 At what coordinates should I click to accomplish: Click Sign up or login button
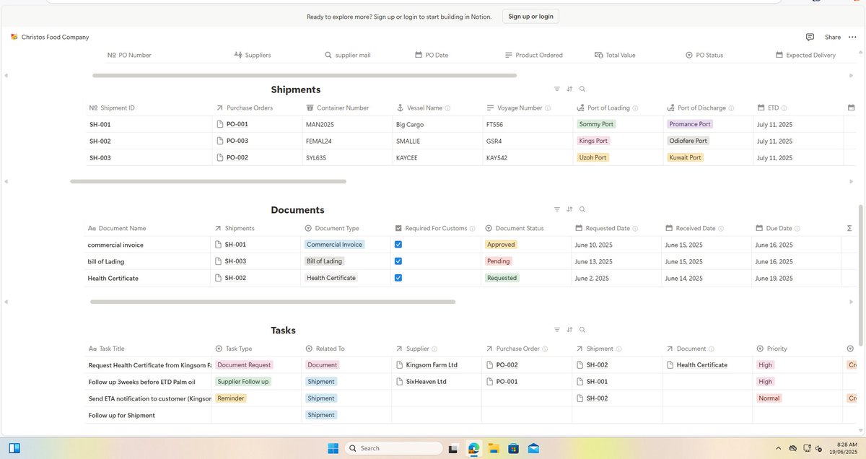(530, 16)
